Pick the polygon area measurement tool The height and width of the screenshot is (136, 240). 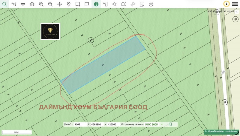tap(115, 4)
